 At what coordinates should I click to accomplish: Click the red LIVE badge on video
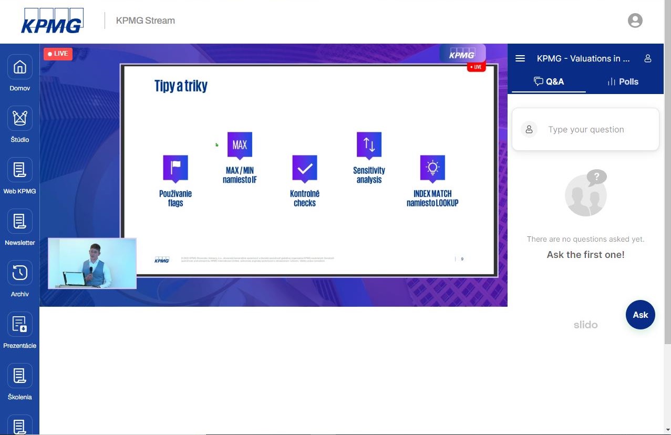point(58,54)
